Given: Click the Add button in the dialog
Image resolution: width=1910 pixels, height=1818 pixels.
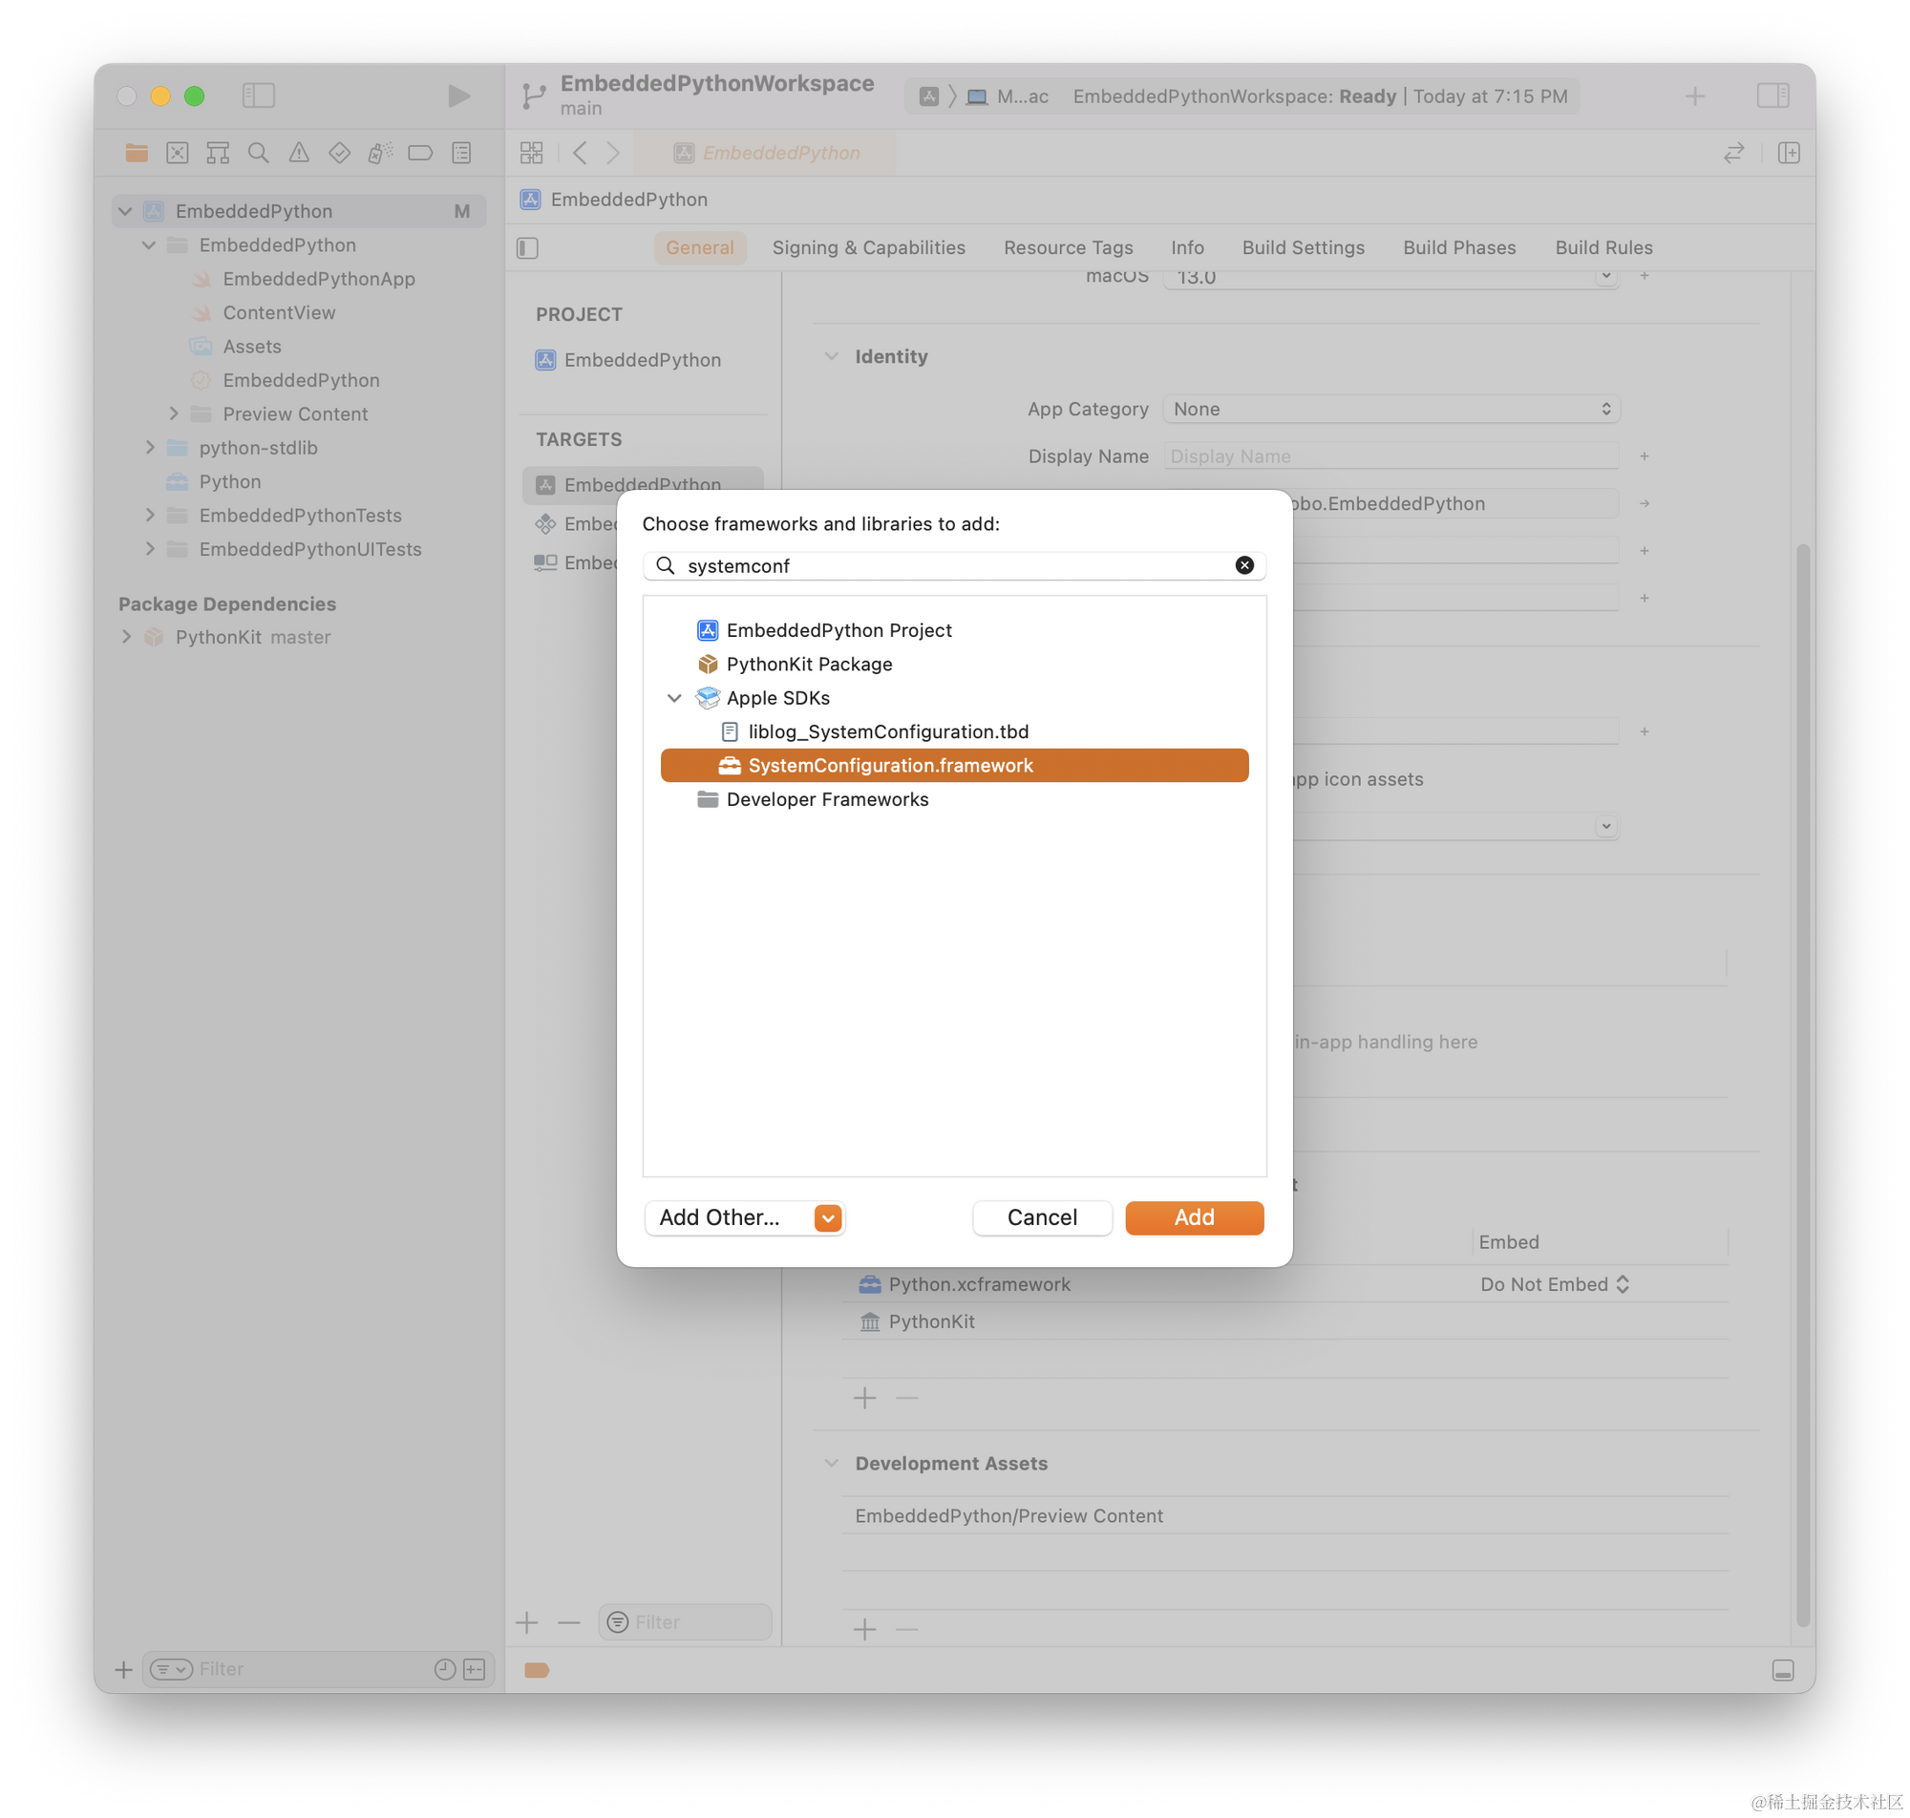Looking at the screenshot, I should point(1193,1217).
